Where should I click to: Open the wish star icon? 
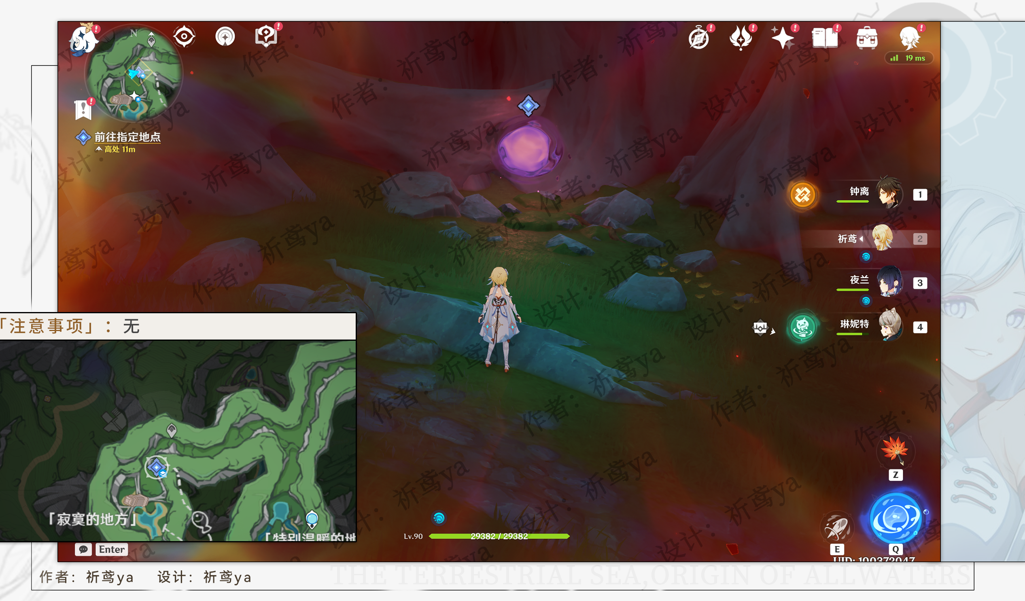[x=783, y=38]
